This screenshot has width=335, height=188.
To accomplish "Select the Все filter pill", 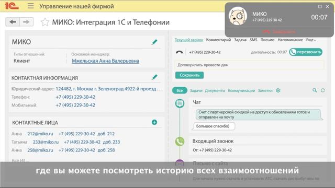I will [x=180, y=90].
